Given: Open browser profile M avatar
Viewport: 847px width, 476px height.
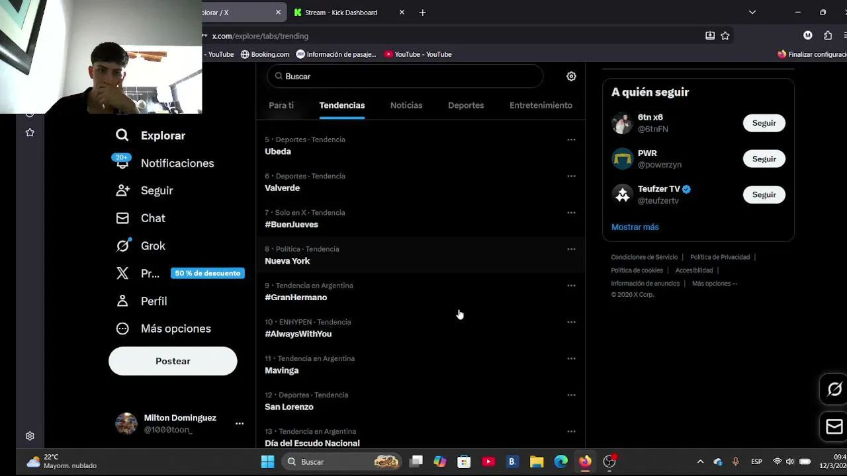Looking at the screenshot, I should [x=808, y=36].
